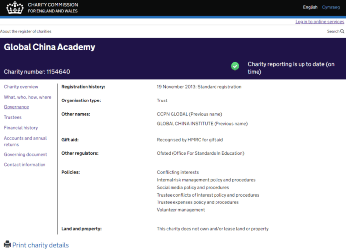346x251 pixels.
Task: Click Print charity details link
Action: (x=41, y=245)
